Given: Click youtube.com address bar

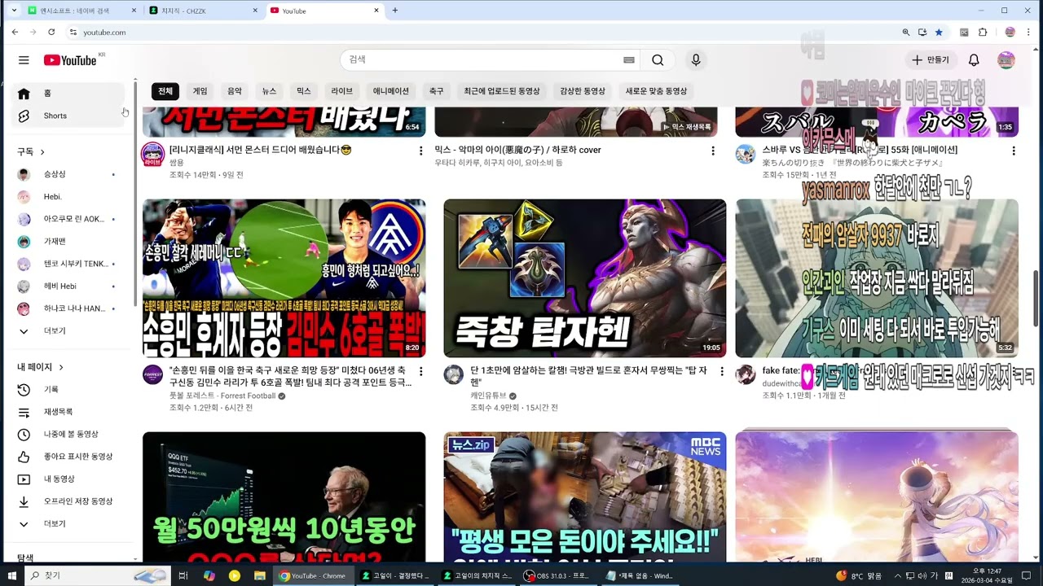Looking at the screenshot, I should [481, 32].
